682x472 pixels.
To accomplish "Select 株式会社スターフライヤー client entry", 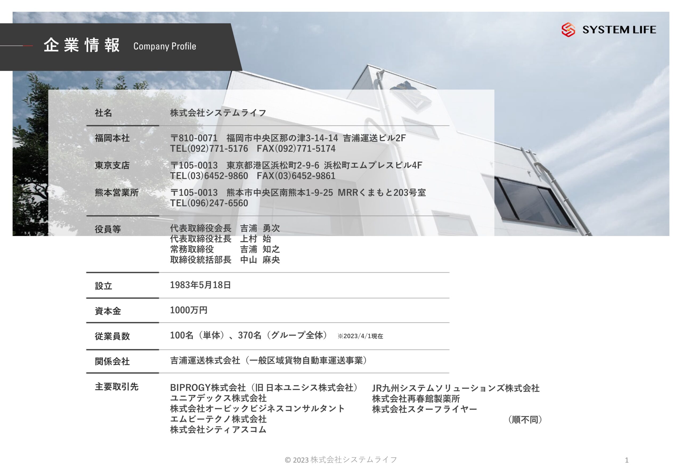I will click(x=424, y=409).
